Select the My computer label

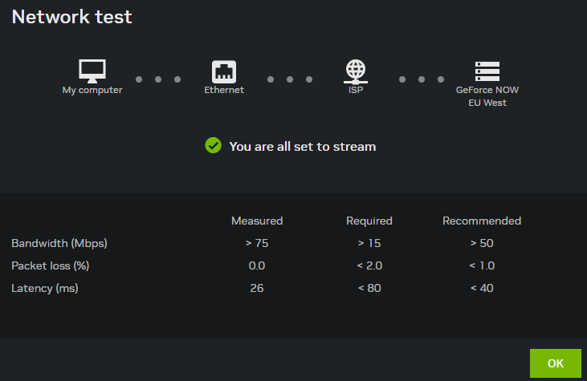tap(92, 91)
